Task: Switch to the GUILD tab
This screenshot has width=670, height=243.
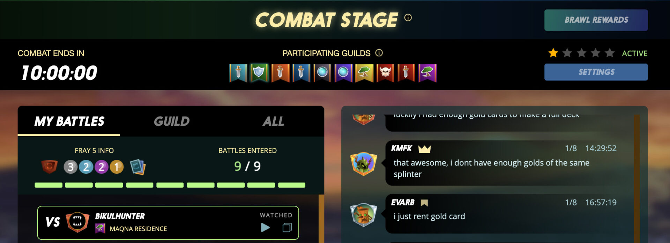Action: click(x=172, y=121)
